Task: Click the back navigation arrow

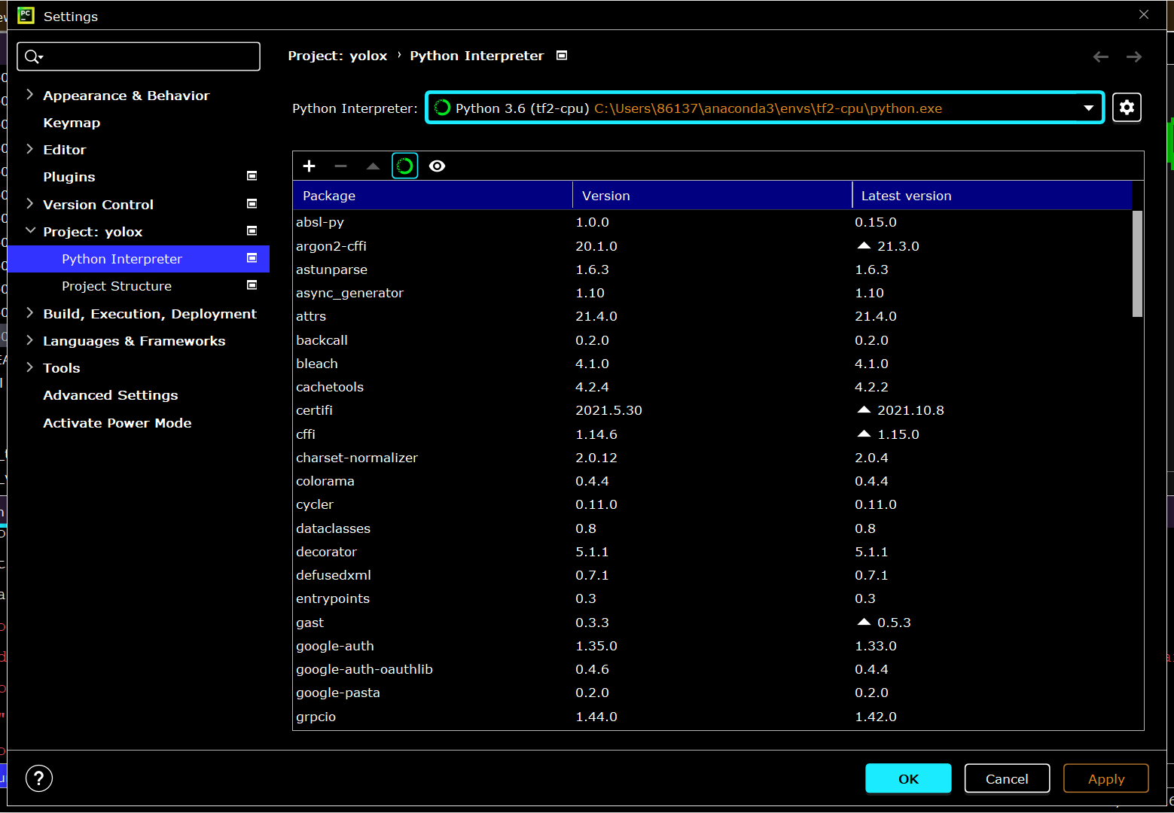Action: 1101,56
